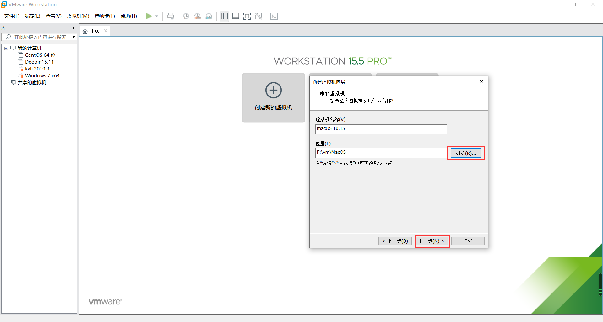Click the VM icon beside CentOS 64 位

[21, 55]
